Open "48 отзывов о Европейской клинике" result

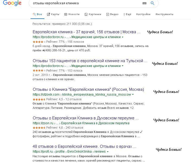(x=84, y=147)
